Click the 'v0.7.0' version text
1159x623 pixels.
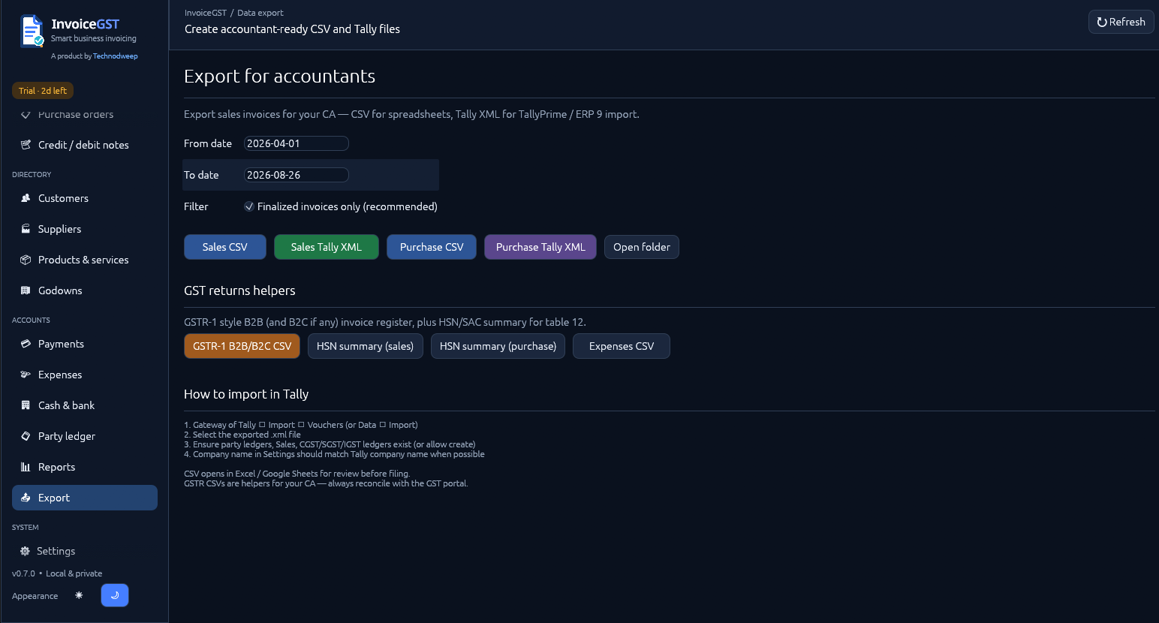pyautogui.click(x=23, y=573)
